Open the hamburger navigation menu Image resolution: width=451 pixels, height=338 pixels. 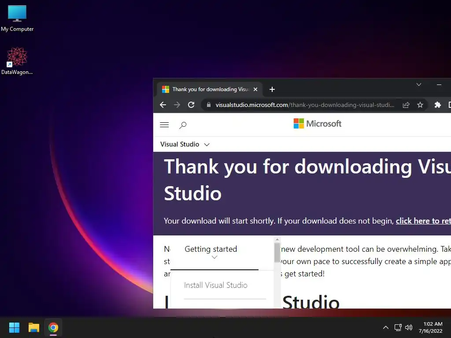coord(164,125)
